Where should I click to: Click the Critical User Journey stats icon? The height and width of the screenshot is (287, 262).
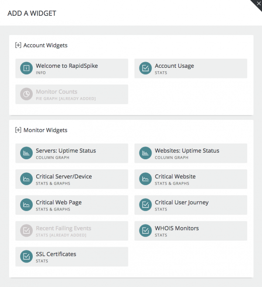click(145, 205)
